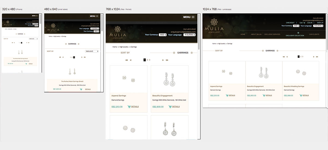
Task: Click cart icon beside Asperal Earrings in iPad Landscape
Action: [x=227, y=95]
